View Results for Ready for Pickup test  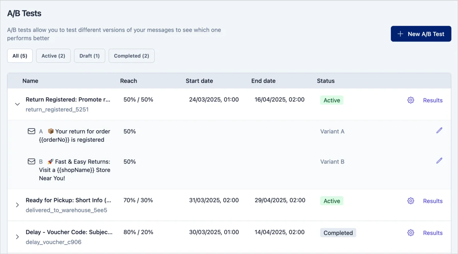click(433, 201)
